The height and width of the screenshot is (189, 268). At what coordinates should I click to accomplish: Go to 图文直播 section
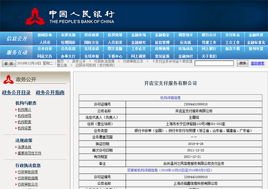point(115,49)
